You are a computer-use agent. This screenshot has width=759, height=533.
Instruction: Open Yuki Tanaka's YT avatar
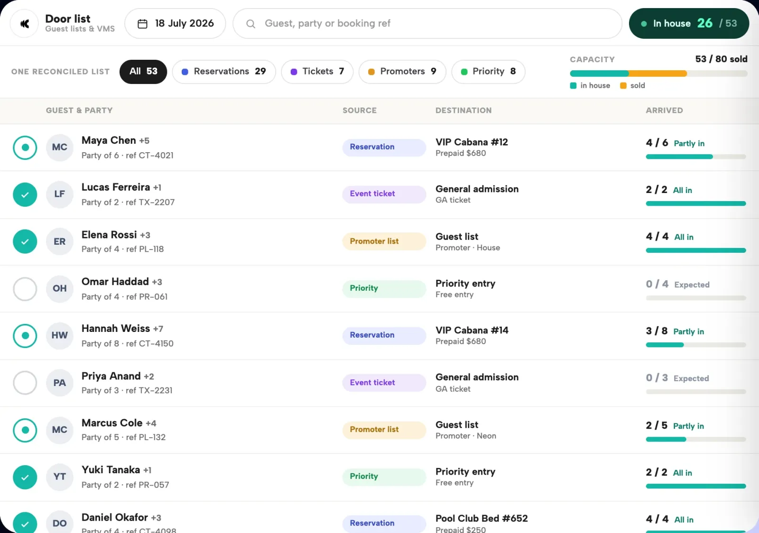pyautogui.click(x=59, y=477)
